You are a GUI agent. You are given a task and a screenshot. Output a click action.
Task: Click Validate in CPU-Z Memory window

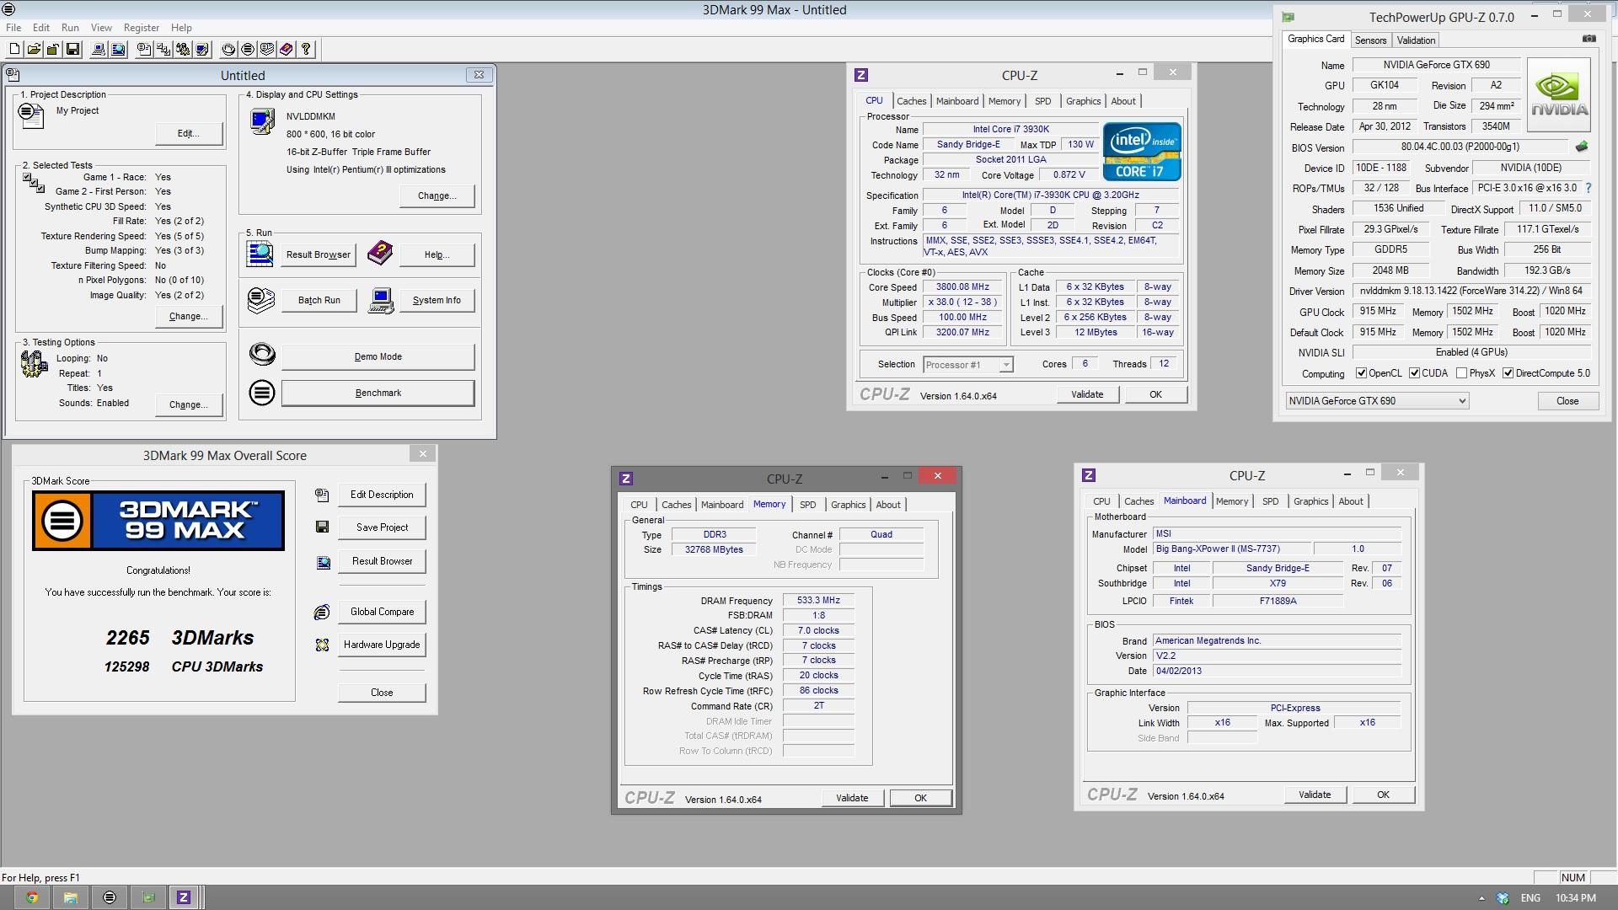[852, 798]
